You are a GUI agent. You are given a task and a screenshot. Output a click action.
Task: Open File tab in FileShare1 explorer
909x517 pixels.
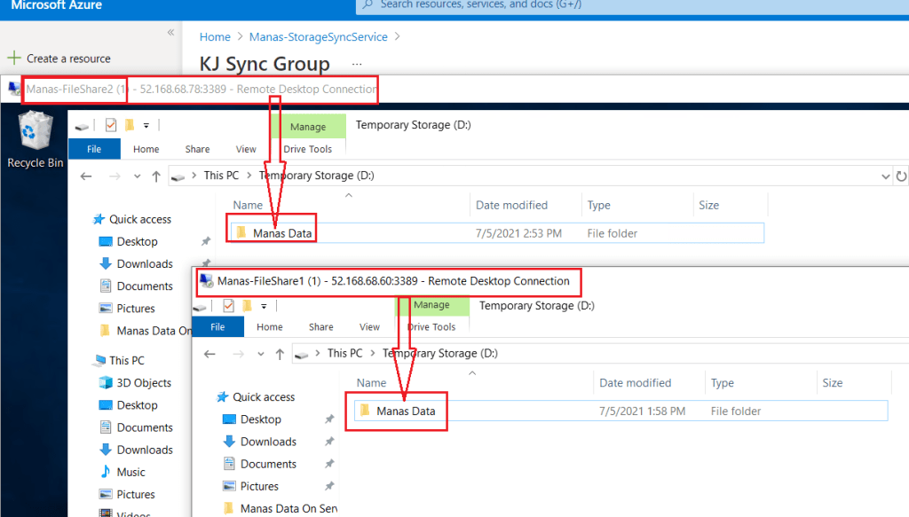pos(217,326)
